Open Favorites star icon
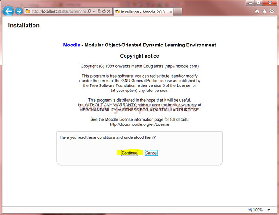Image resolution: width=279 pixels, height=215 pixels. [x=265, y=11]
